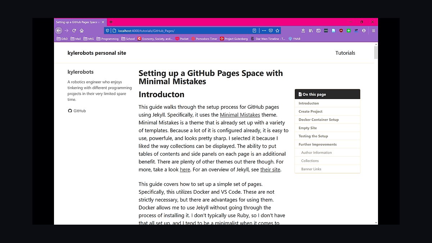Jump to Author Information subsection
Screen dimensions: 432x243
click(327, 153)
